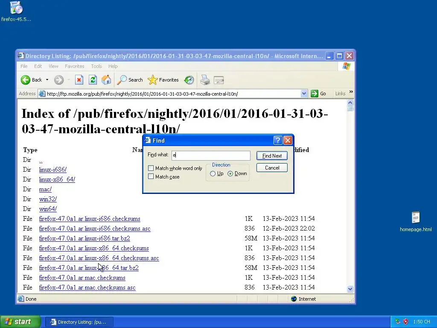
Task: Select the homepage.html desktop file
Action: (x=416, y=222)
